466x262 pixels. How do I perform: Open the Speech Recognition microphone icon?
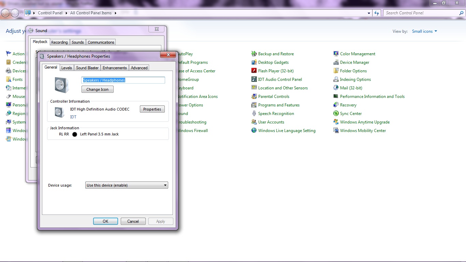pos(254,114)
